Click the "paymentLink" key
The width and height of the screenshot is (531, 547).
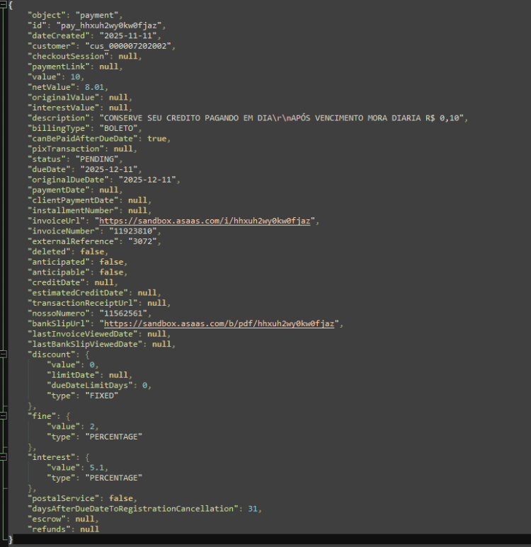point(58,67)
